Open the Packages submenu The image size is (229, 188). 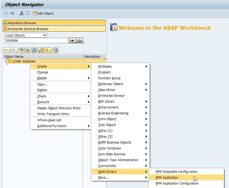(120, 67)
